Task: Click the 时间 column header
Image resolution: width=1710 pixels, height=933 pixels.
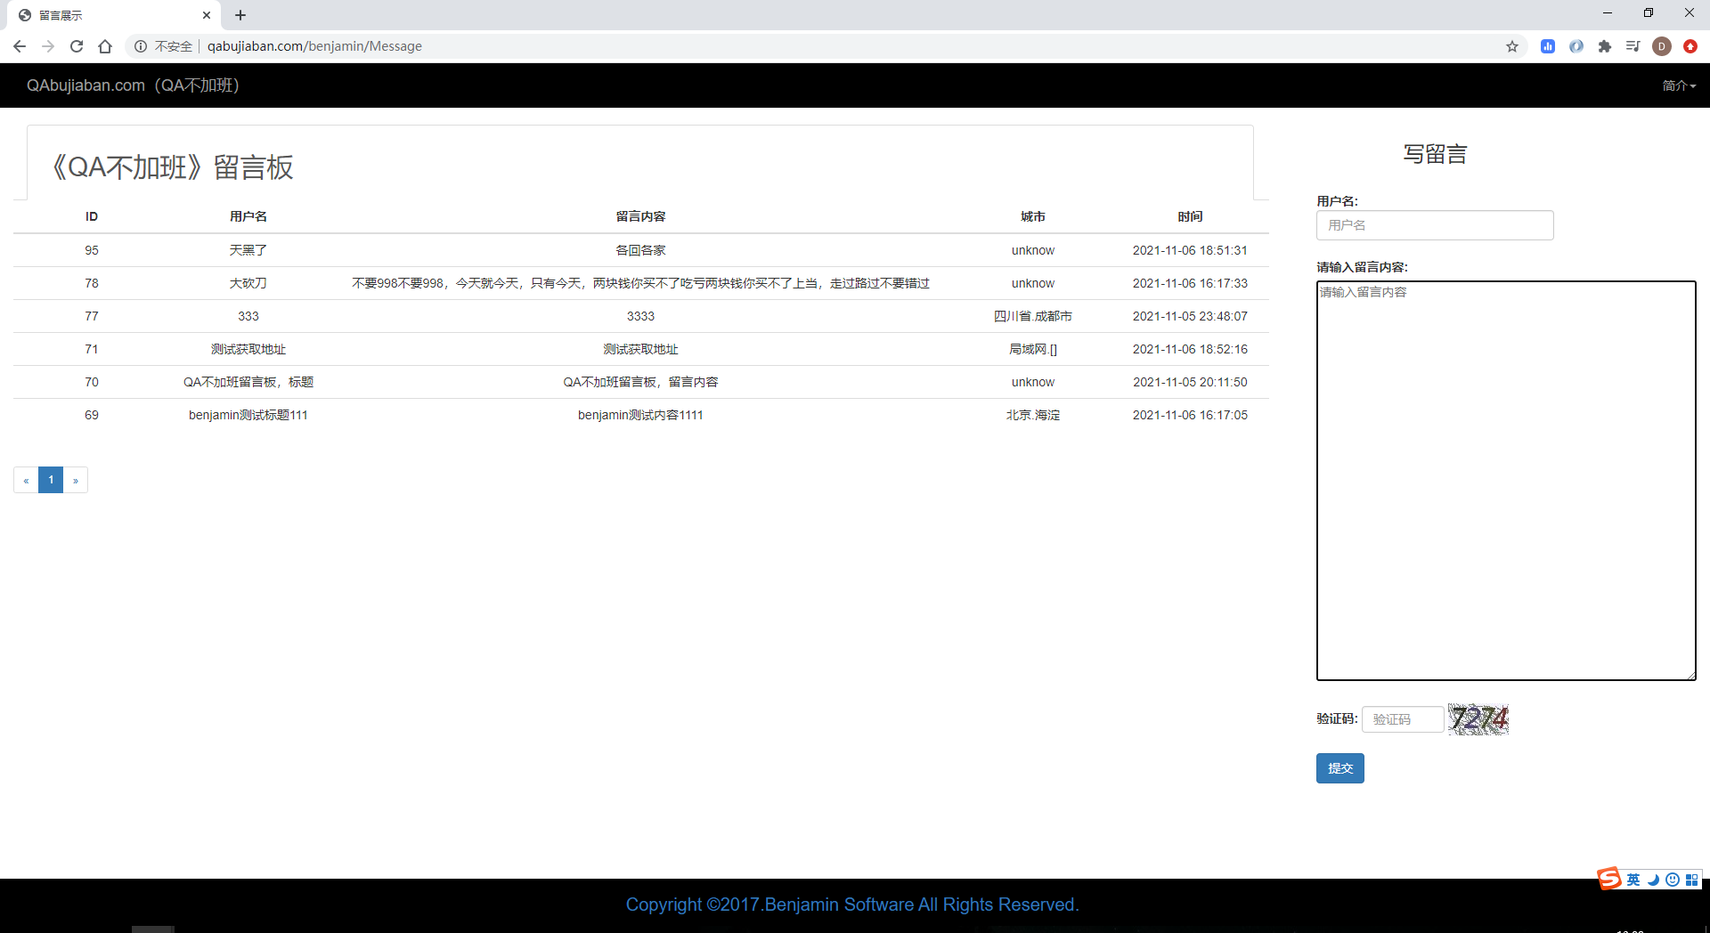Action: tap(1190, 216)
